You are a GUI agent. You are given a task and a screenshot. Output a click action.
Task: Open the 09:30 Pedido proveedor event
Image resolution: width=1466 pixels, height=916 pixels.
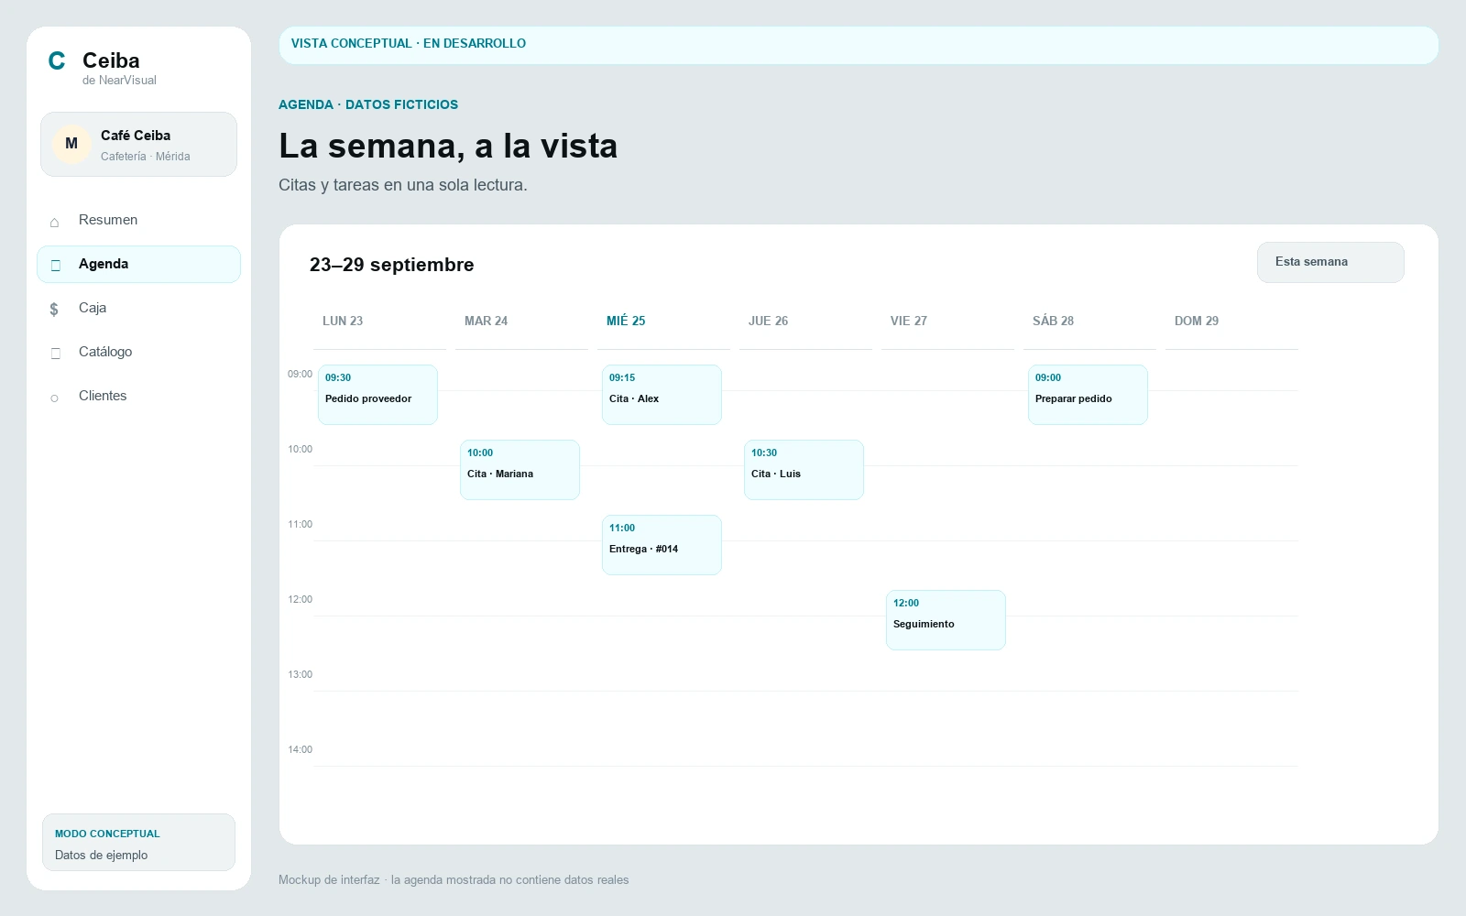[377, 395]
